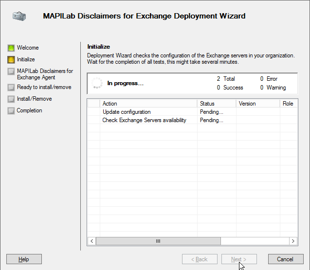Screen dimensions: 310x270
Task: Select Ready to install/remove step label
Action: point(44,87)
